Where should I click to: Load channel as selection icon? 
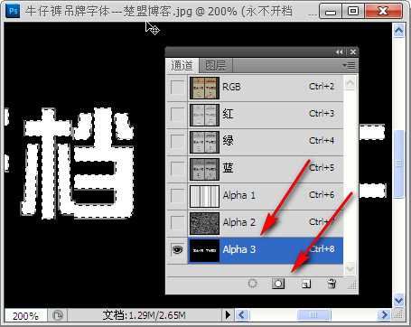coord(252,284)
